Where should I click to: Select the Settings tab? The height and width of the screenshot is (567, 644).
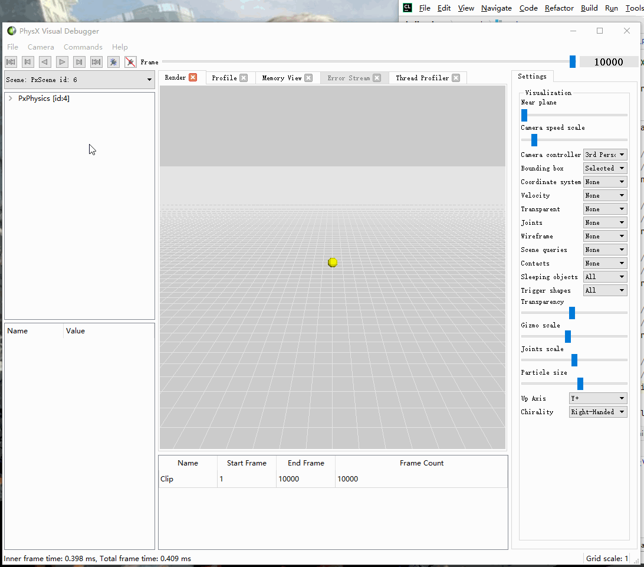[x=533, y=77]
